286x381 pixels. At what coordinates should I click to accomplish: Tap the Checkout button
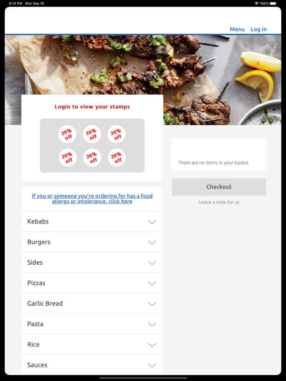pyautogui.click(x=219, y=187)
